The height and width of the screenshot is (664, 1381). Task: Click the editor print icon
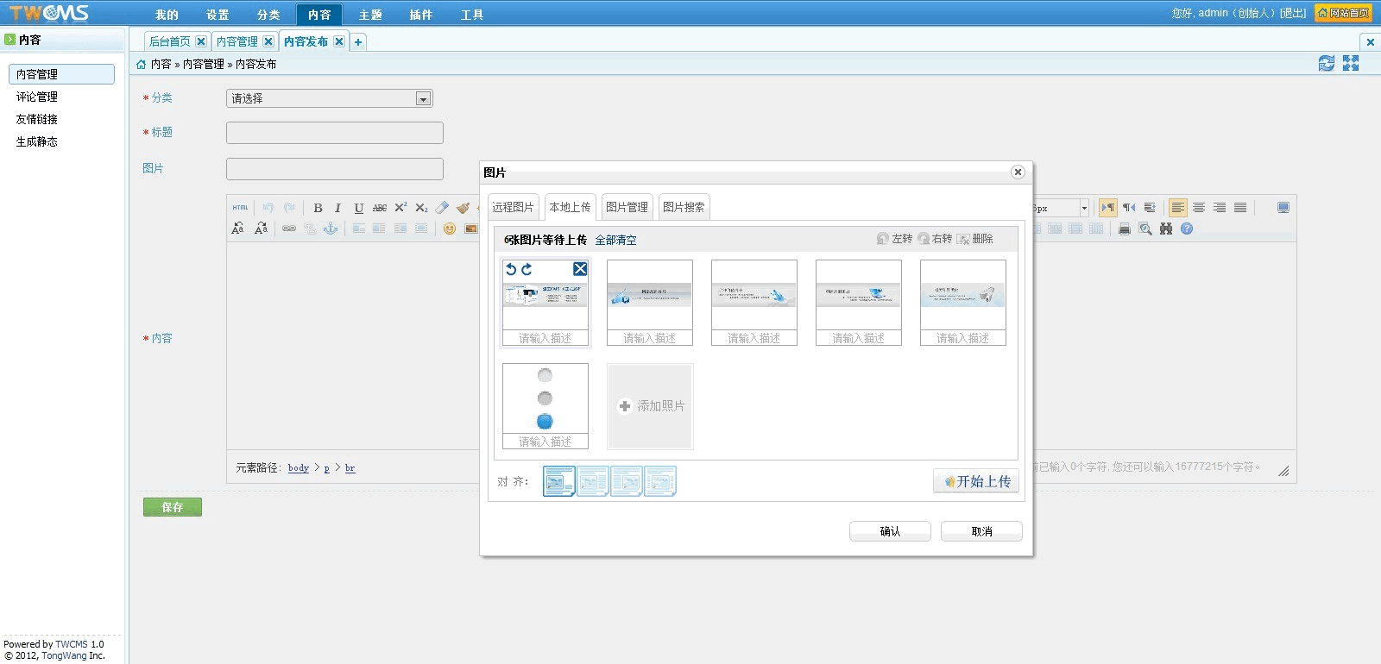point(1125,229)
